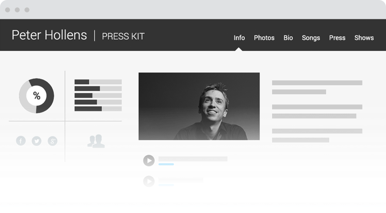Select the Songs navigation item

pyautogui.click(x=311, y=38)
